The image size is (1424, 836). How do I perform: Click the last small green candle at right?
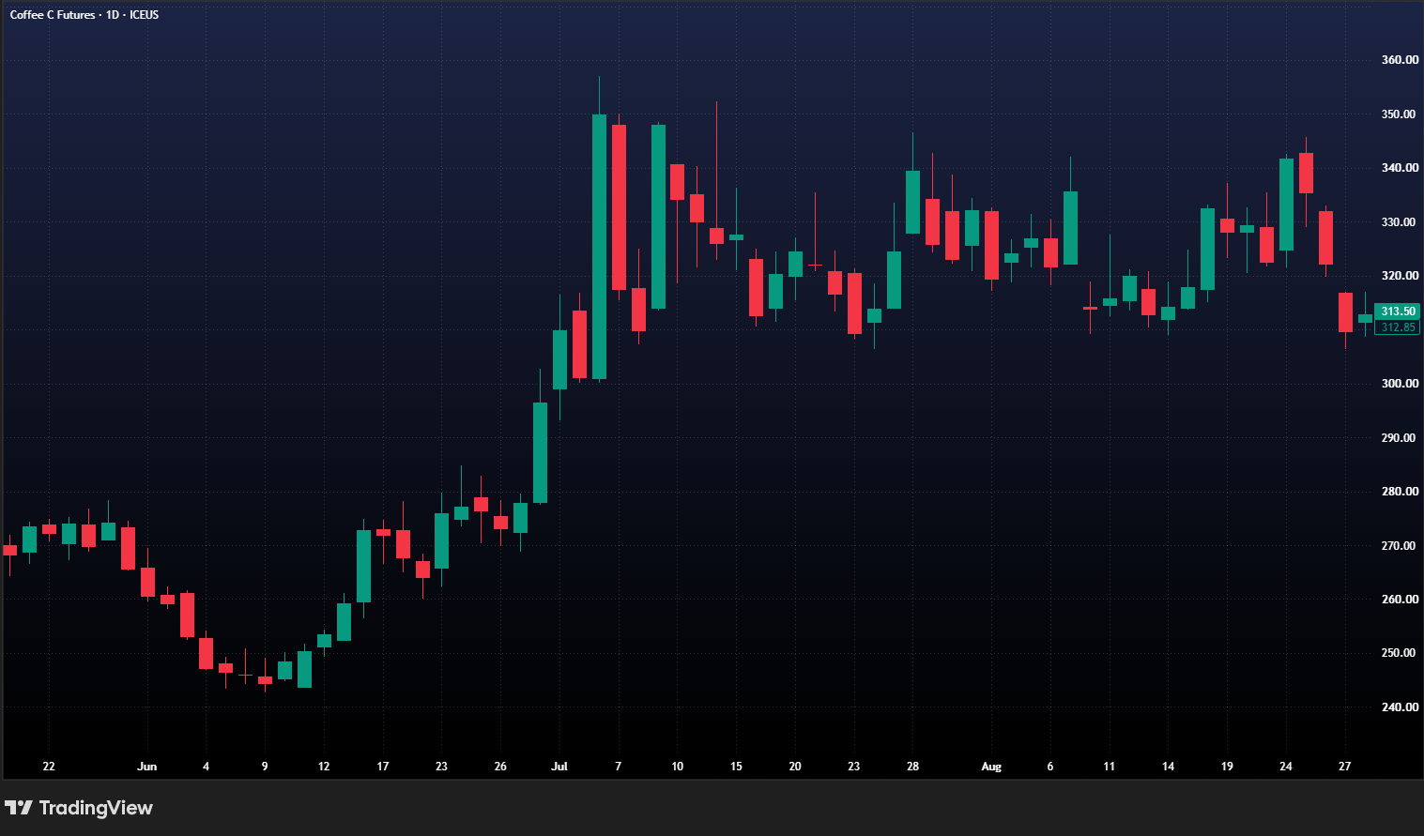(x=1365, y=318)
